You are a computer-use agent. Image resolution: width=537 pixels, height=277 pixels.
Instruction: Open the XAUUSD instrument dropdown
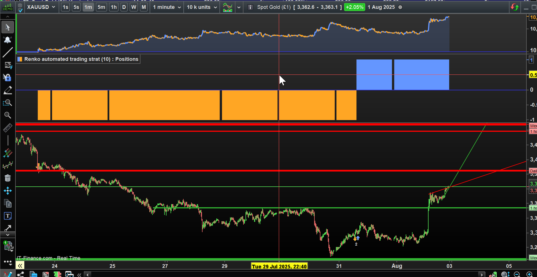(41, 7)
